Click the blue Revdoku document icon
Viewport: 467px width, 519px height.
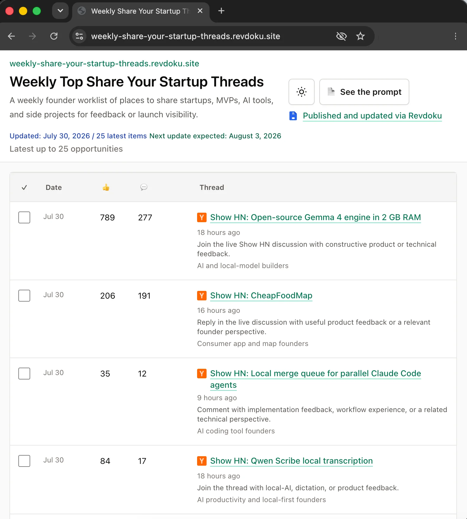293,116
